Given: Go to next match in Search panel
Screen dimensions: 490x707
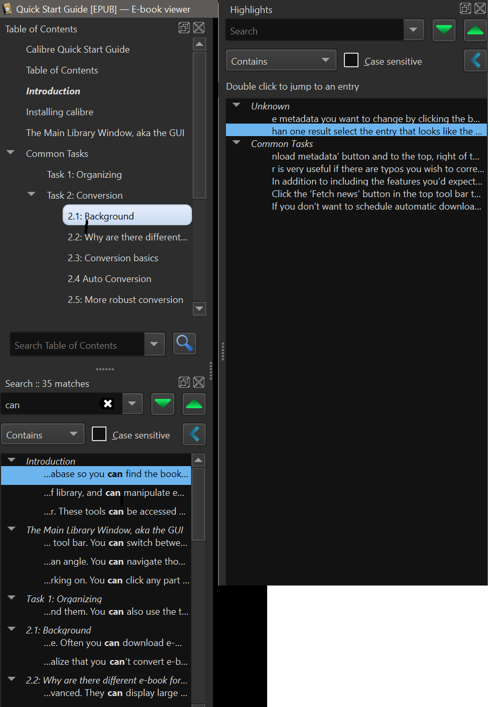Looking at the screenshot, I should 163,404.
